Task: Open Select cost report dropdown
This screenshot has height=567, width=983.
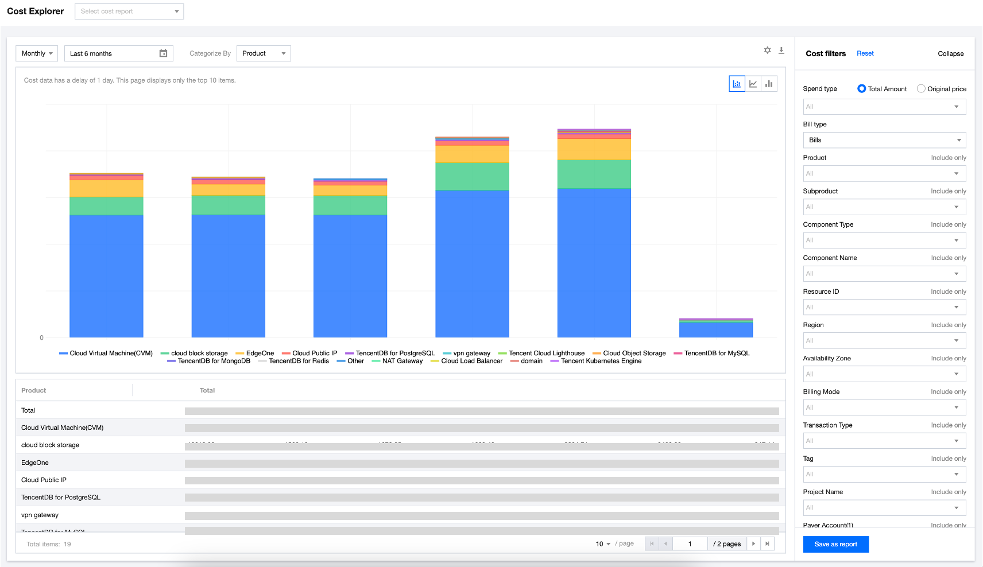Action: point(129,11)
